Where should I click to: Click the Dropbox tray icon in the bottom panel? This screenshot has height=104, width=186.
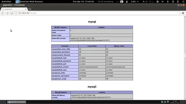tap(162, 102)
